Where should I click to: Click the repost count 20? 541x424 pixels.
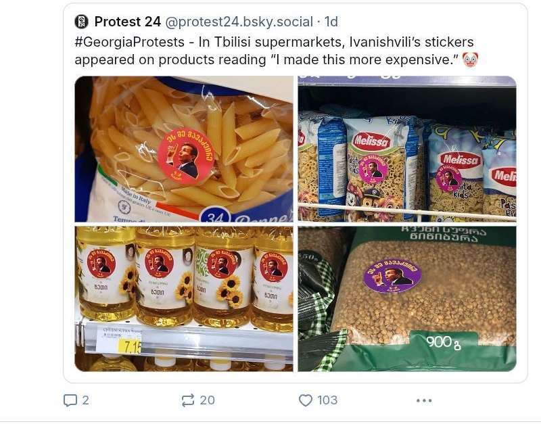[207, 400]
